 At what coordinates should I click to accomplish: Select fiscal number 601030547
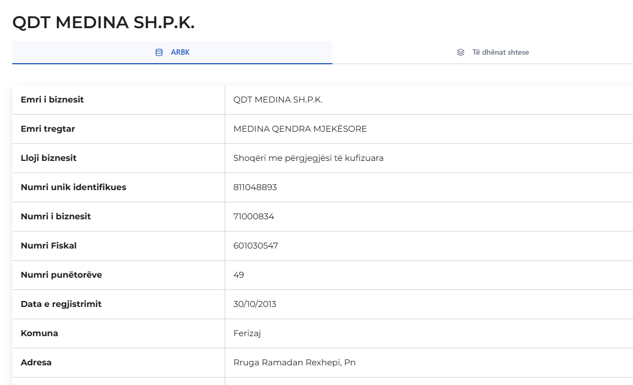coord(255,245)
